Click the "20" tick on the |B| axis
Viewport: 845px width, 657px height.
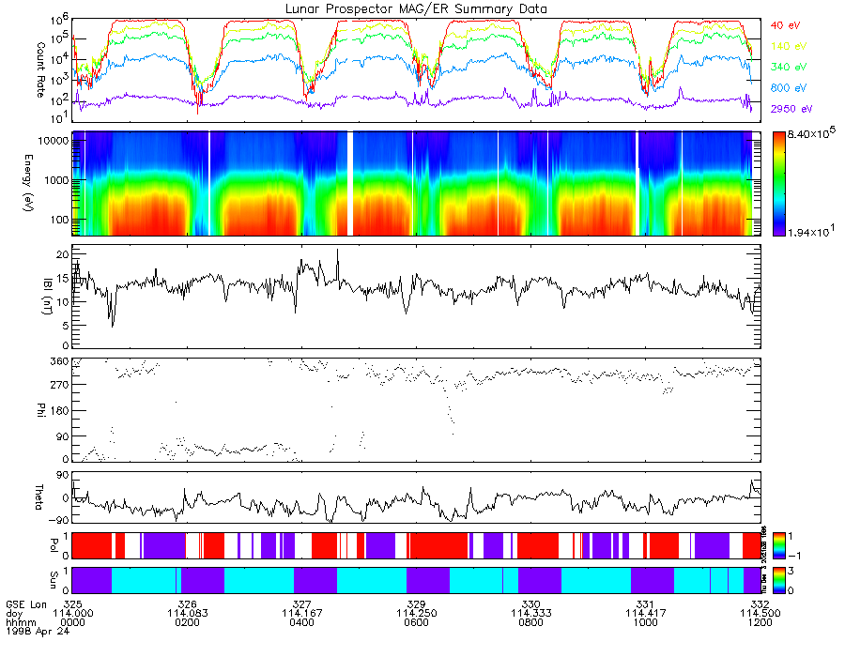pyautogui.click(x=63, y=254)
